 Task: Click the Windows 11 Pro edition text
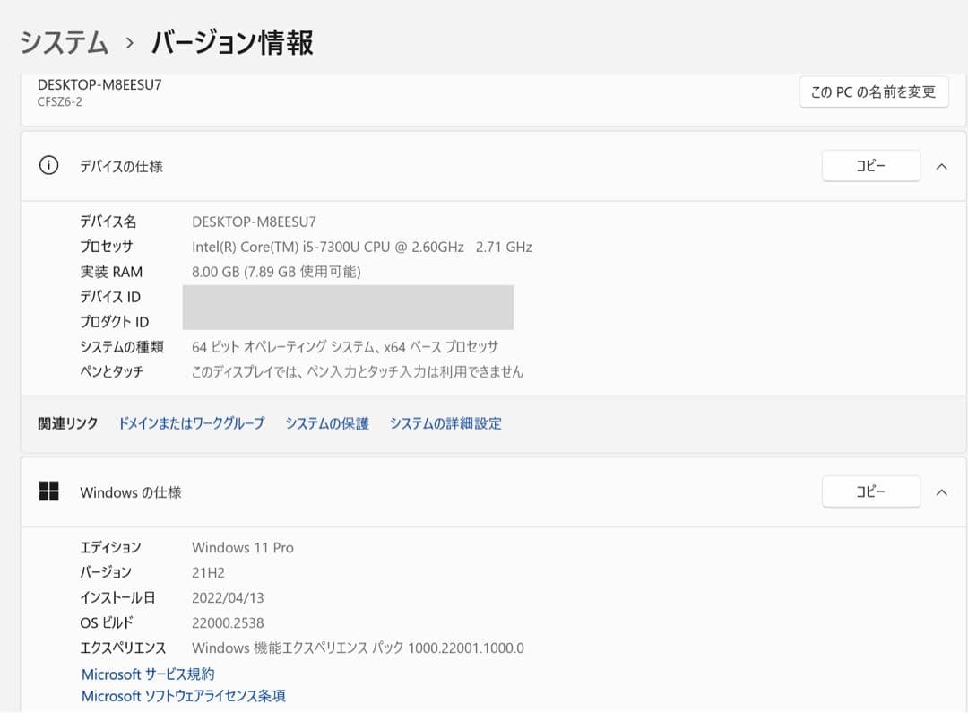pyautogui.click(x=242, y=547)
